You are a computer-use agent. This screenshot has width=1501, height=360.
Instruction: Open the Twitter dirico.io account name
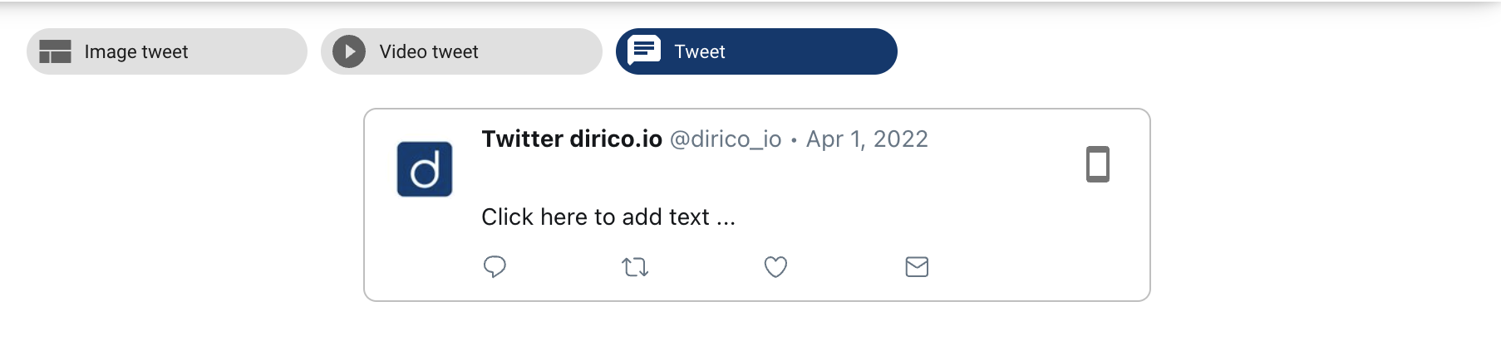click(572, 139)
